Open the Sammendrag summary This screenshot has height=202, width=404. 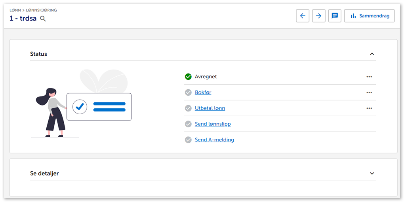(x=369, y=16)
